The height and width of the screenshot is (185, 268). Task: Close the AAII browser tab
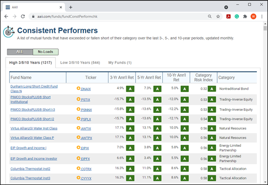[x=61, y=7]
